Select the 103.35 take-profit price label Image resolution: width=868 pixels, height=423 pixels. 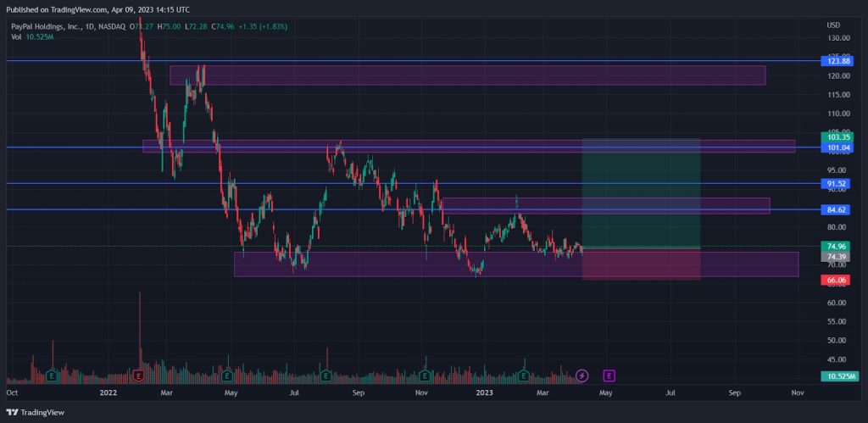[837, 137]
